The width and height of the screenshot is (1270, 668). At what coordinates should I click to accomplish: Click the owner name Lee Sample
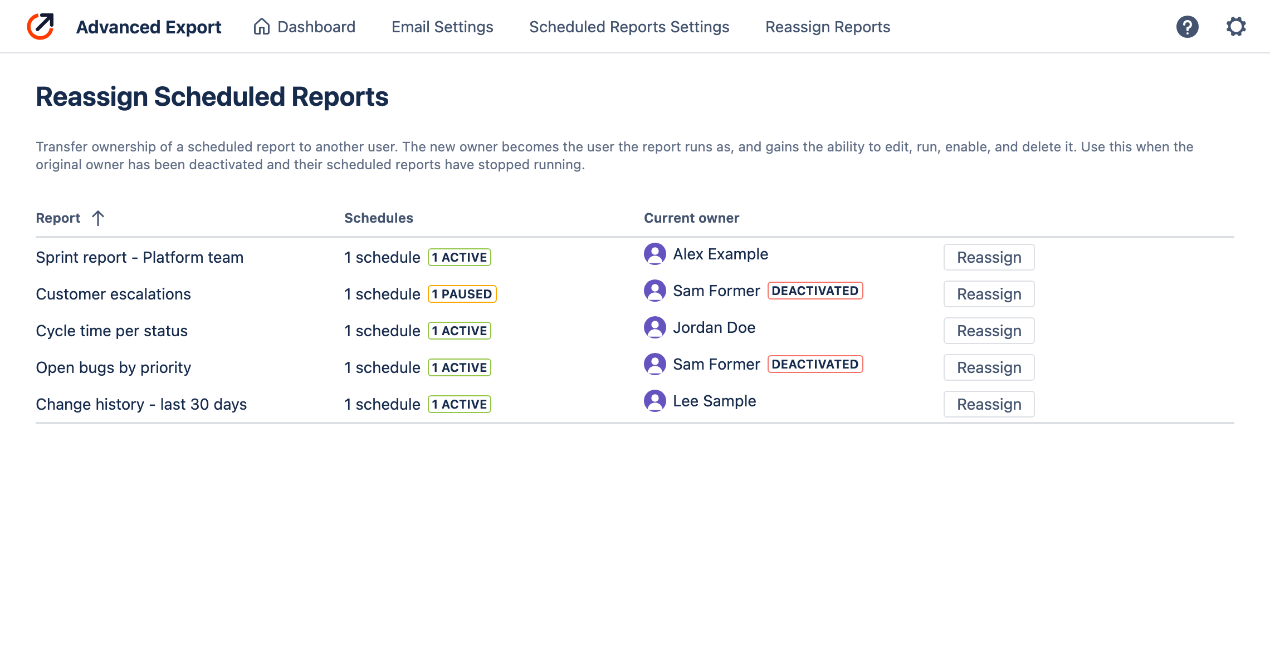coord(714,401)
